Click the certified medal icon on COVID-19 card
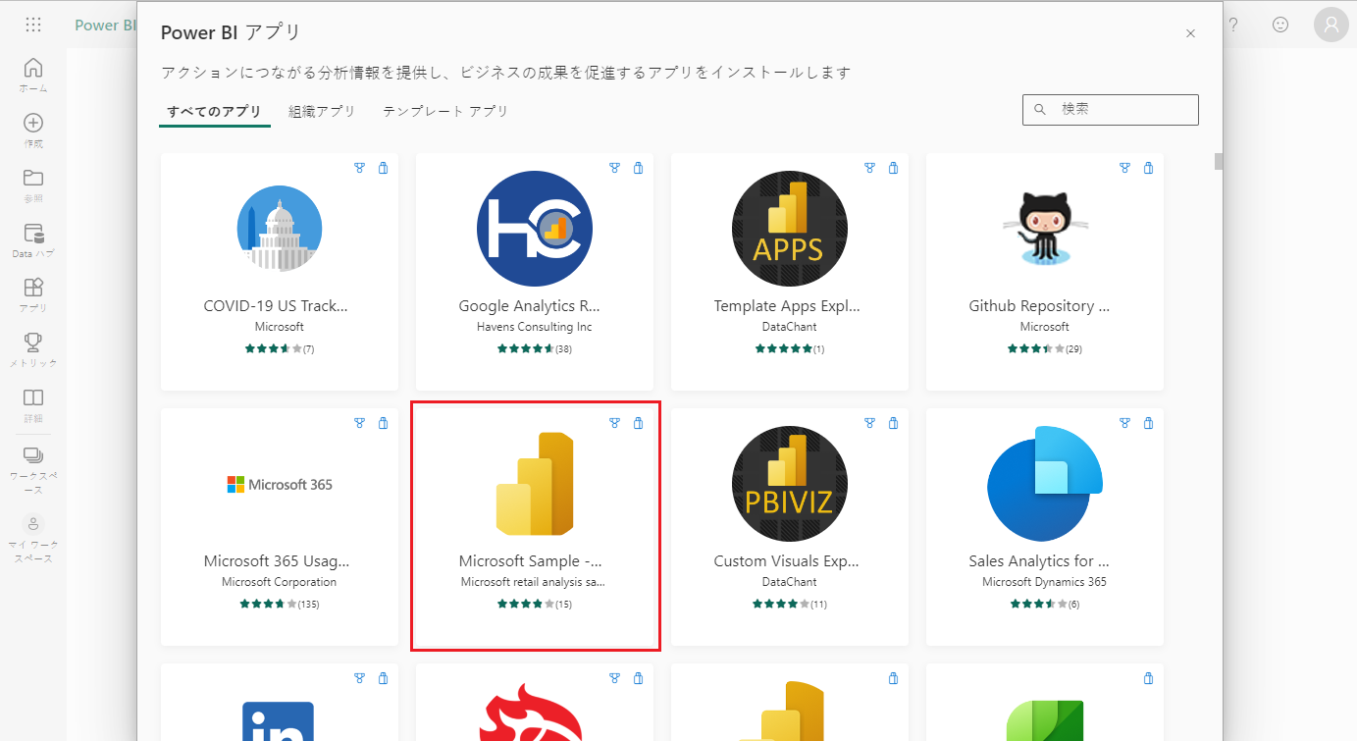 pyautogui.click(x=359, y=168)
